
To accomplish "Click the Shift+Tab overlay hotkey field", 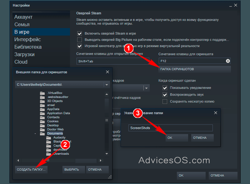I will point(113,61).
